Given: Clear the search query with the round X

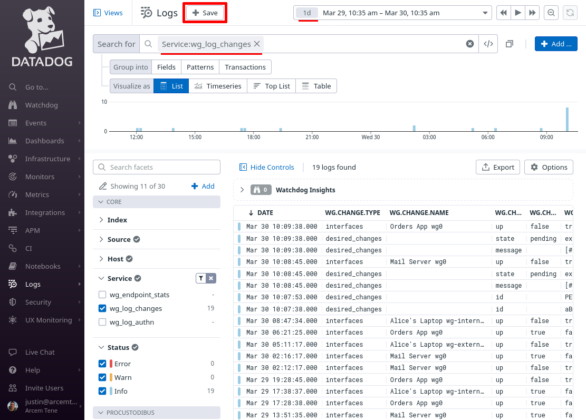Looking at the screenshot, I should pos(470,44).
